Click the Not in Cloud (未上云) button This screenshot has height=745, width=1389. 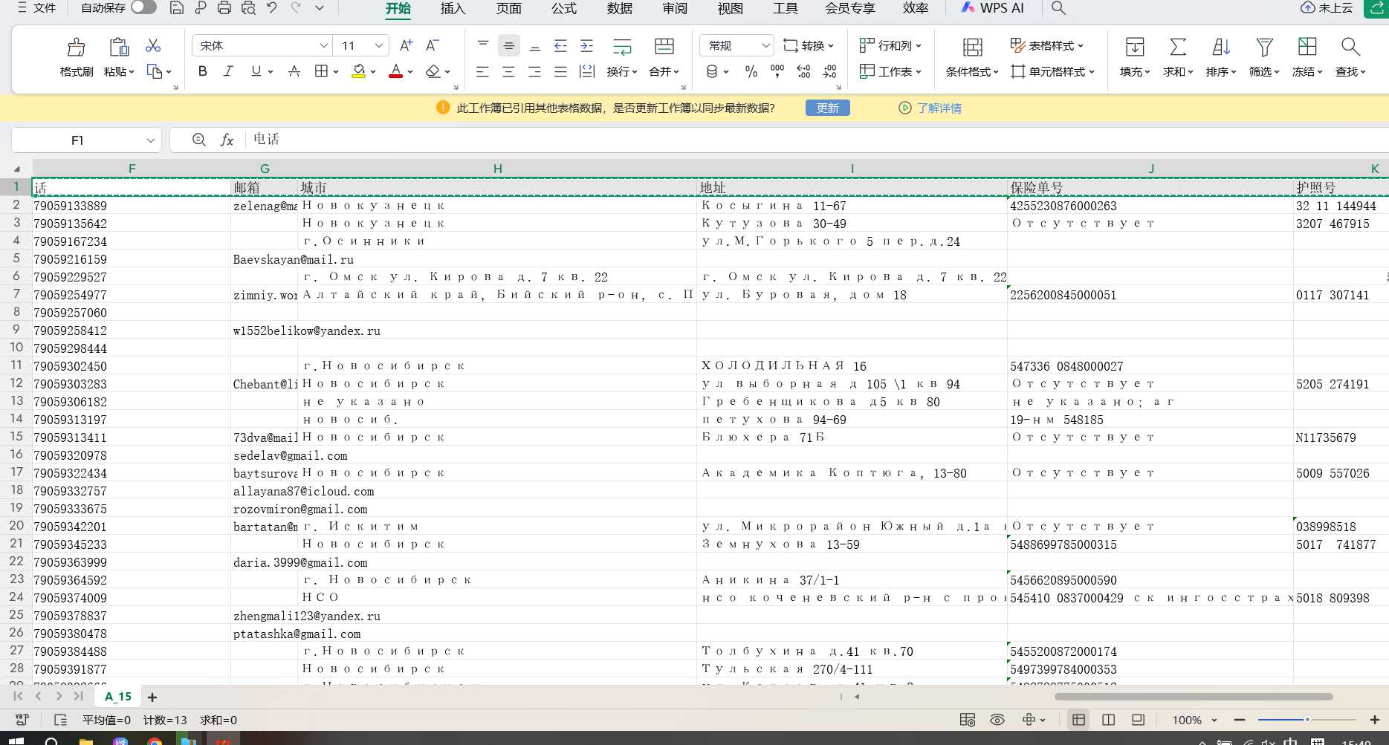click(1327, 8)
